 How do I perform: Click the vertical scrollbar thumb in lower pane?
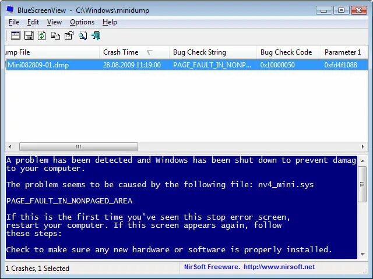363,184
